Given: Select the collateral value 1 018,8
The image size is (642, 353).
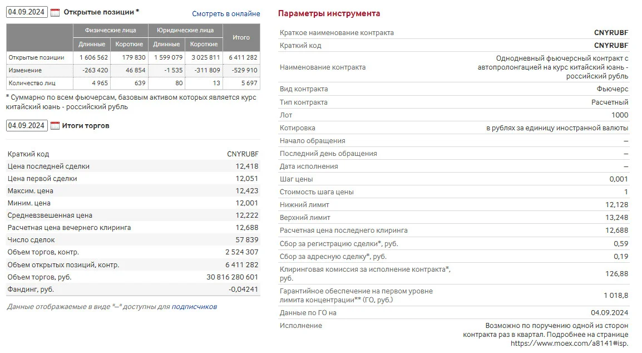Looking at the screenshot, I should point(616,296).
